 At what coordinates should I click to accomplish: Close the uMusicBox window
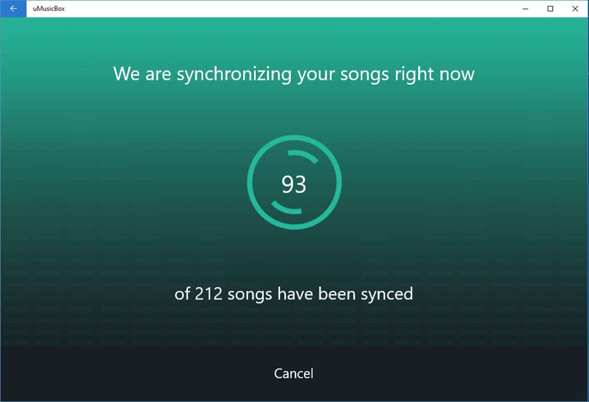click(x=575, y=8)
